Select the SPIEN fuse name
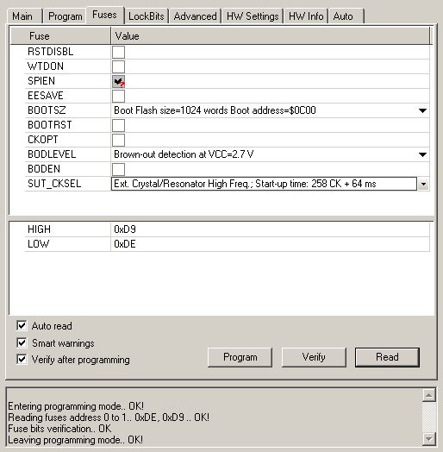 (x=41, y=81)
